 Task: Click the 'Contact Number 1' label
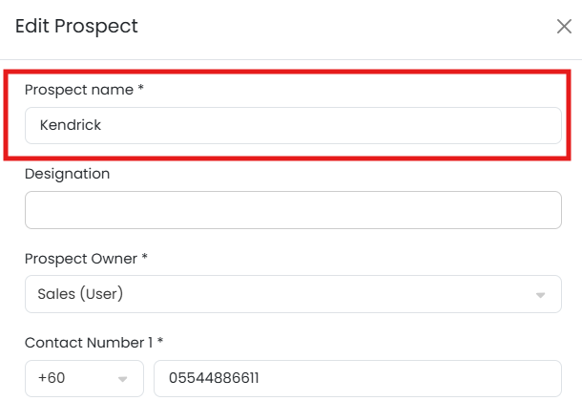pos(89,342)
